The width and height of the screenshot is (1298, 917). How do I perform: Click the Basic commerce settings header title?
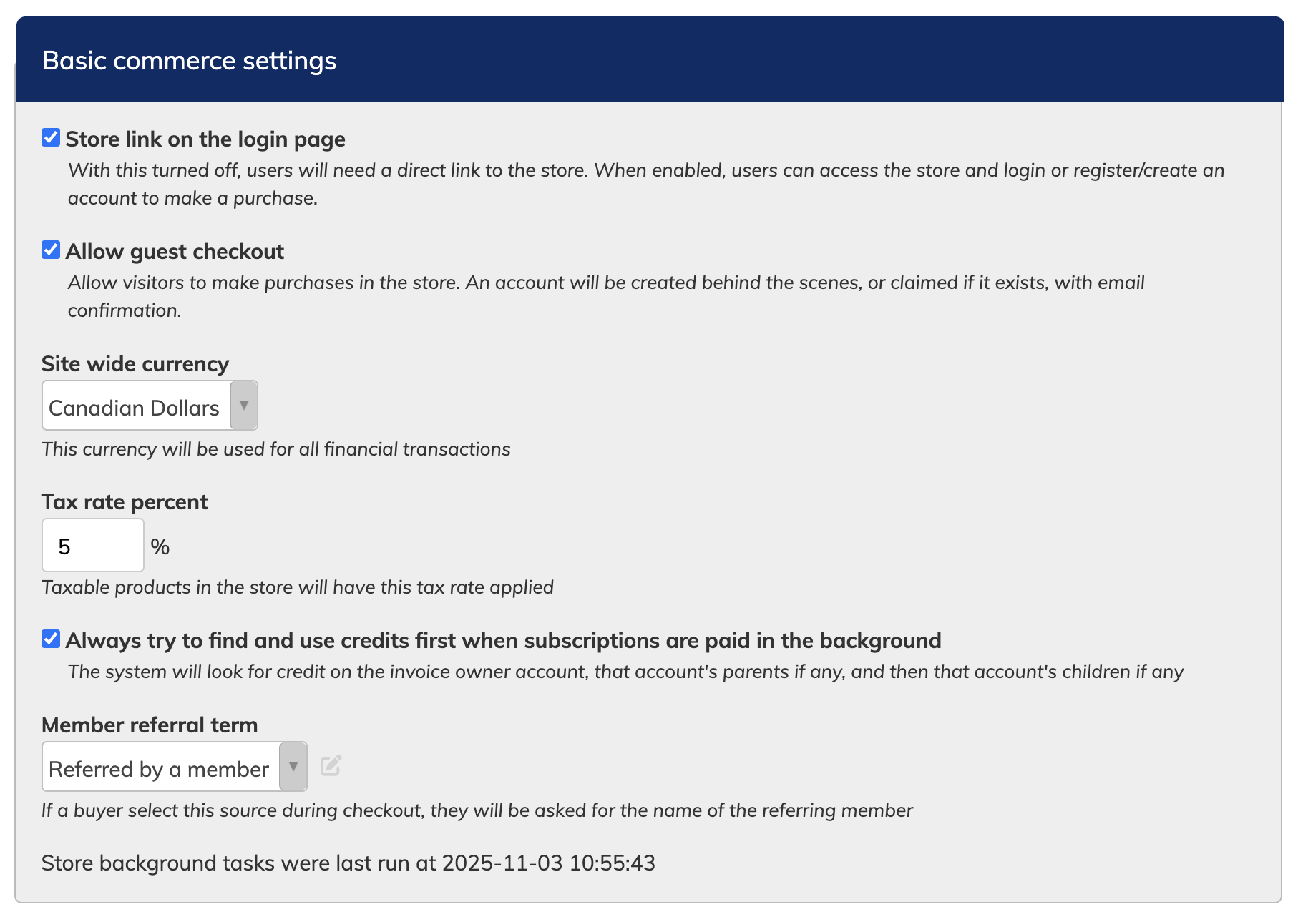click(x=189, y=61)
